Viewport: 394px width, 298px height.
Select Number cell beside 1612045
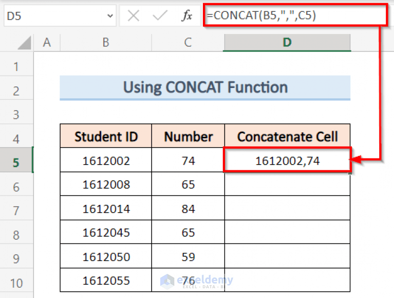tap(188, 232)
